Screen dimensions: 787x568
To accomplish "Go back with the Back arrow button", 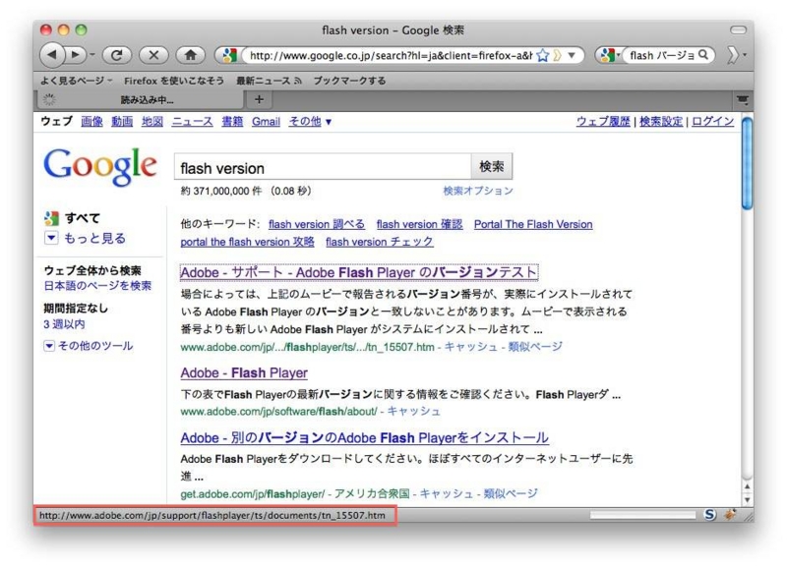I will (x=52, y=55).
